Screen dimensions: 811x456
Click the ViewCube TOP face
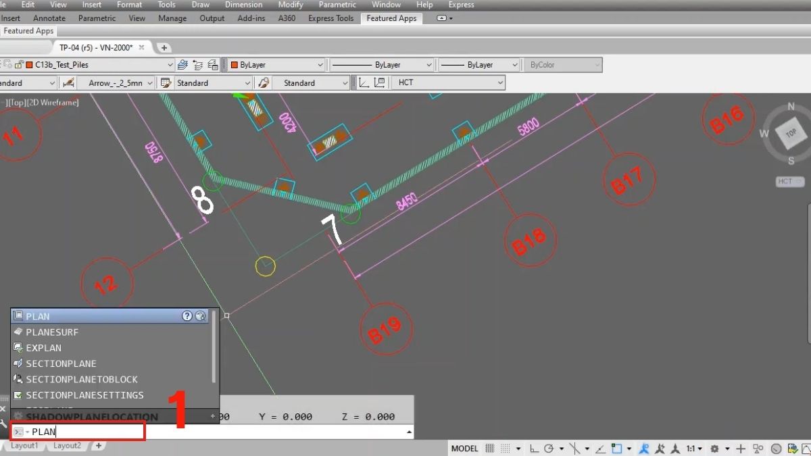tap(790, 134)
